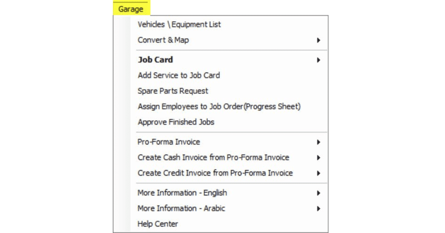Open the Garage menu header

pyautogui.click(x=131, y=9)
